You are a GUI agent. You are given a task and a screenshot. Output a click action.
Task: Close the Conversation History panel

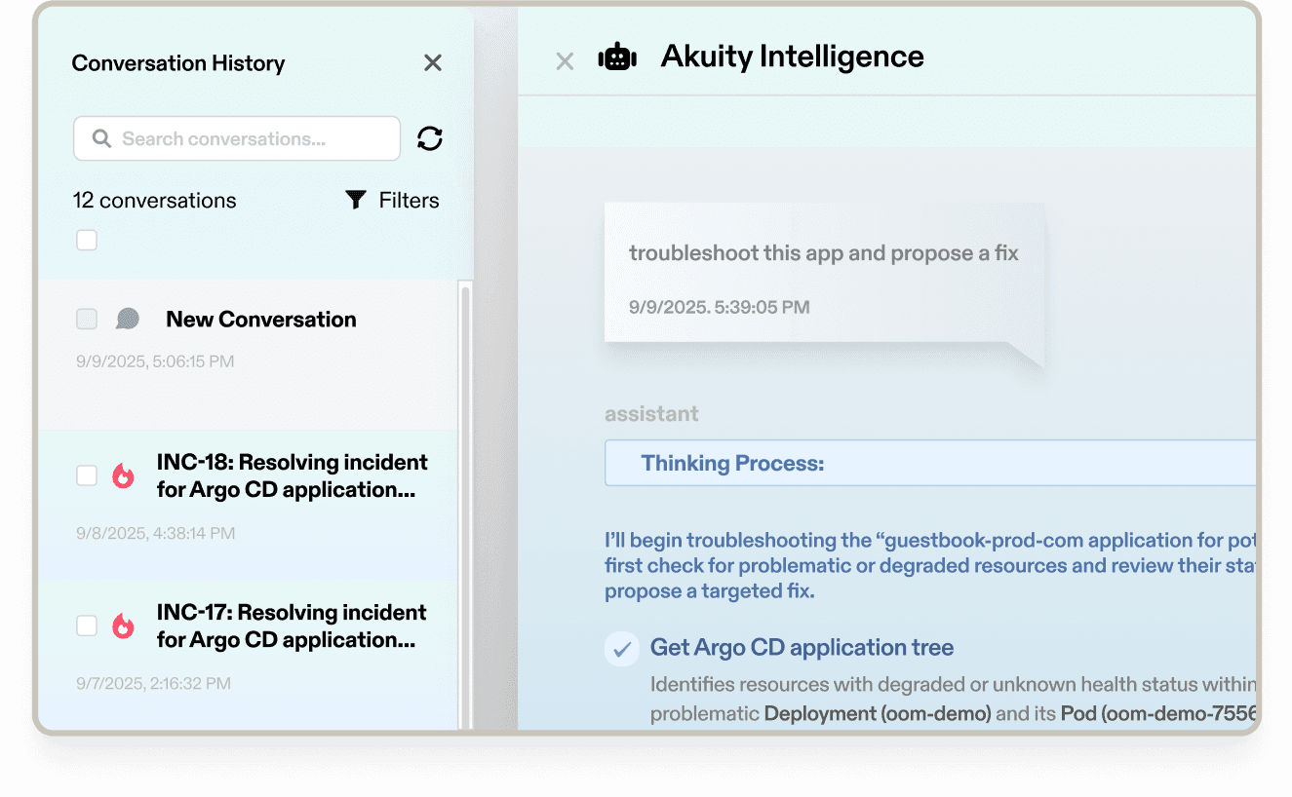[x=433, y=63]
